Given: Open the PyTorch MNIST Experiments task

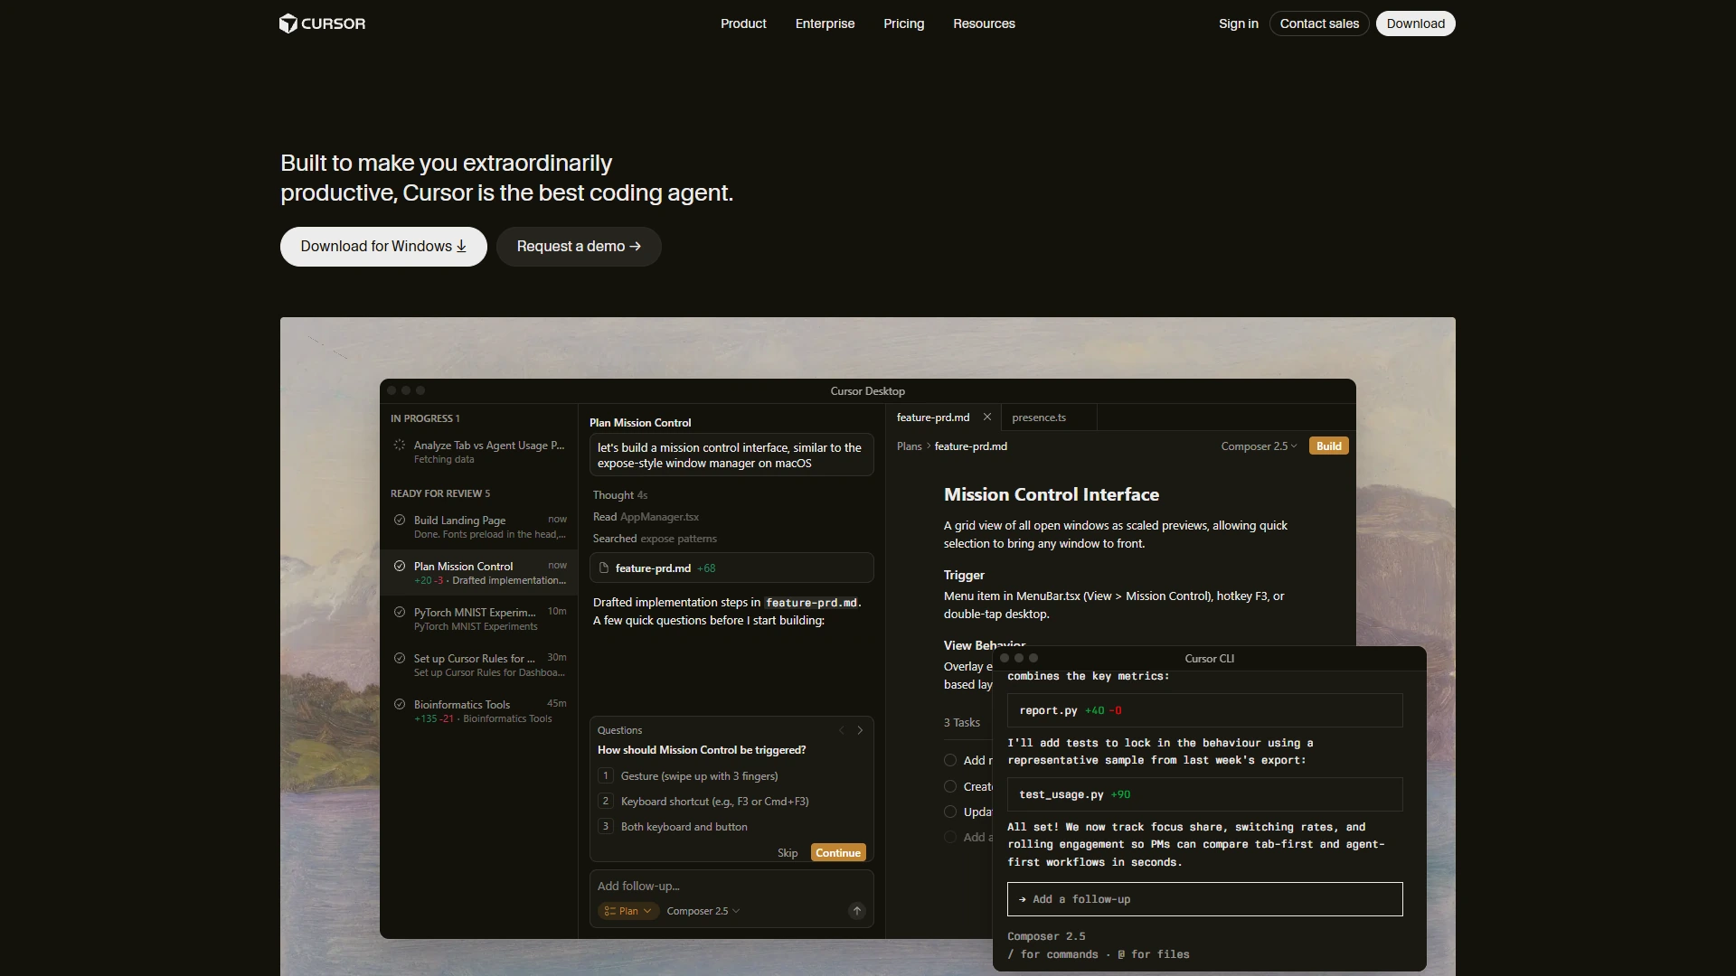Looking at the screenshot, I should point(479,619).
